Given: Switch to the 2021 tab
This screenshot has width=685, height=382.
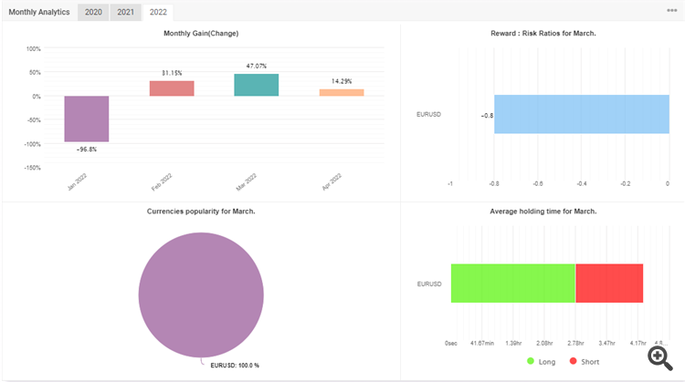Looking at the screenshot, I should (126, 12).
